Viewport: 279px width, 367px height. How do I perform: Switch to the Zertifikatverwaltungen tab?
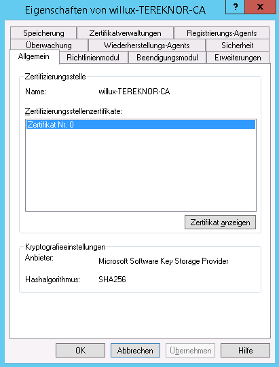click(x=125, y=33)
